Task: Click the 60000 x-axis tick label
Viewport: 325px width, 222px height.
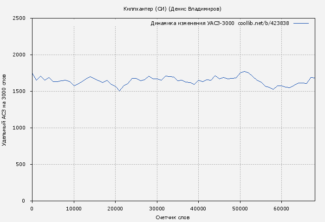Action: pyautogui.click(x=281, y=209)
